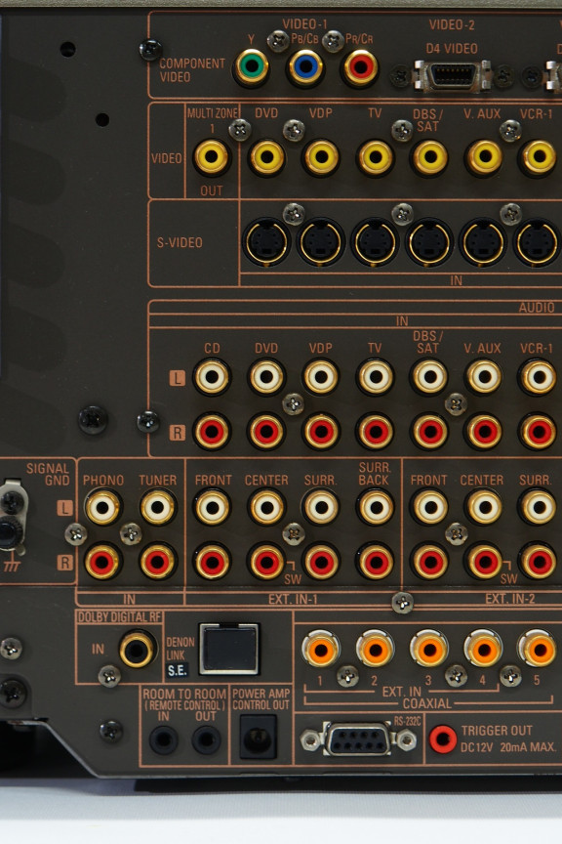This screenshot has width=562, height=844.
Task: Click the Dolby Digital RF IN jack
Action: pos(138,650)
